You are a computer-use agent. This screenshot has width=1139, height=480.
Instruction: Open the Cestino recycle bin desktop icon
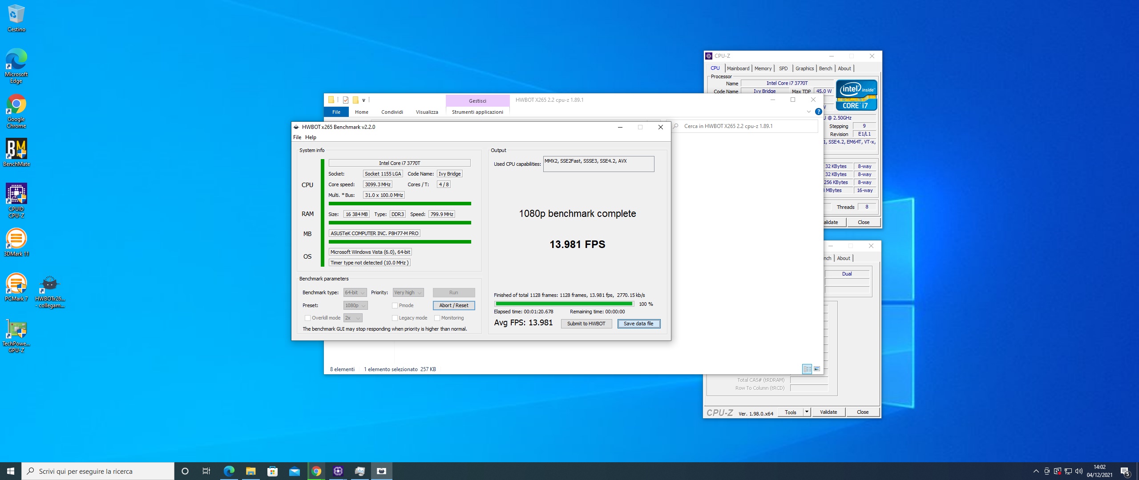click(x=16, y=18)
